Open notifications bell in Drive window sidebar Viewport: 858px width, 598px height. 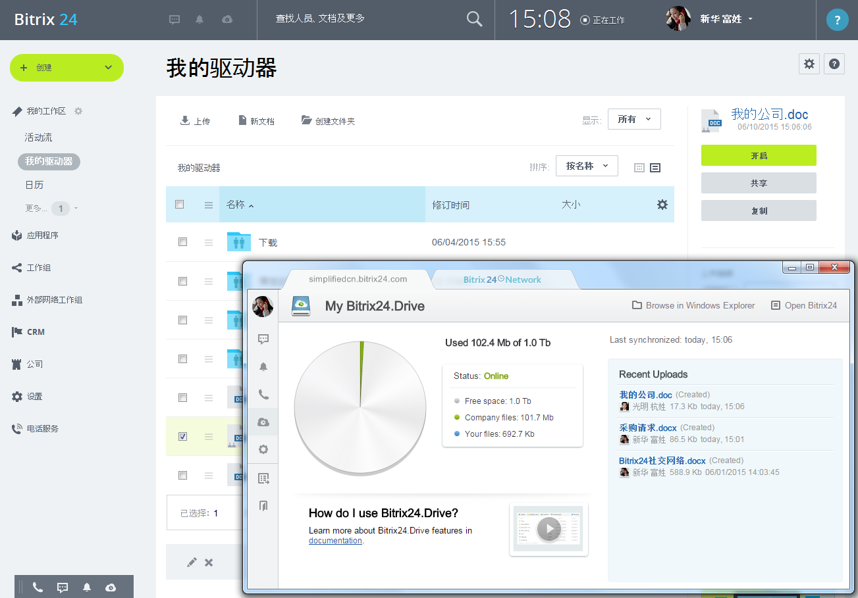click(x=263, y=367)
